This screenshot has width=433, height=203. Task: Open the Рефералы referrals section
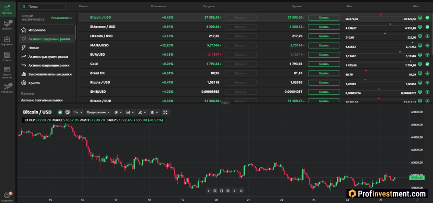pyautogui.click(x=7, y=88)
